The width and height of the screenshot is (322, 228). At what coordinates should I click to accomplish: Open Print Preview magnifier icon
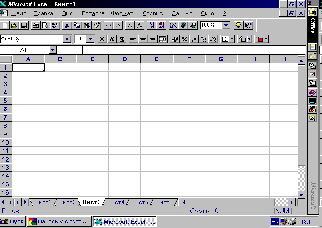[45, 26]
